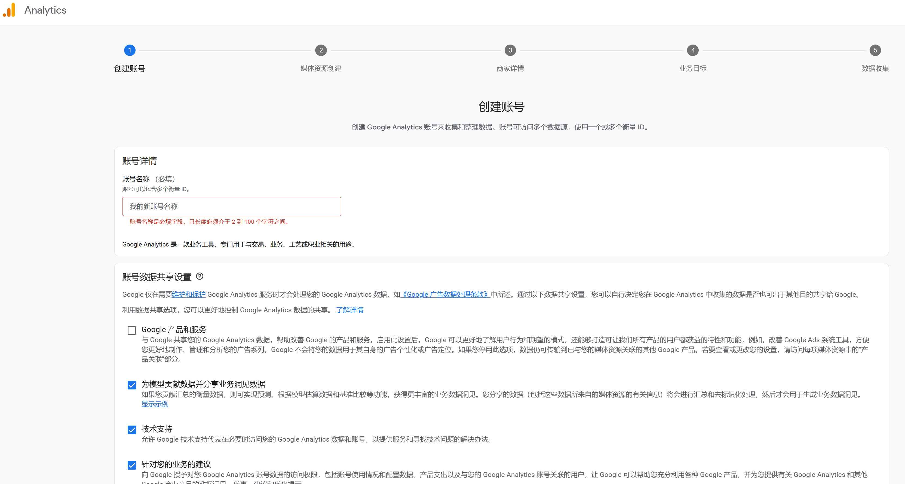Click the 账号数据共享设置 heading text
Viewport: 905px width, 484px height.
pyautogui.click(x=157, y=277)
